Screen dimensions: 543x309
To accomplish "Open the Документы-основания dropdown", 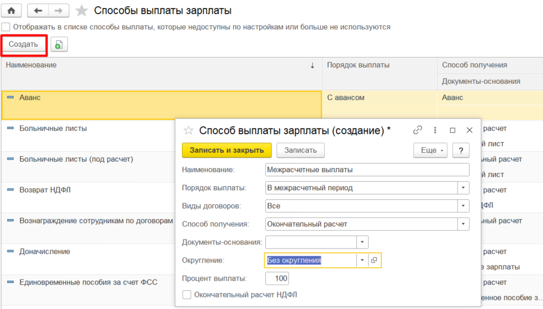I will point(362,242).
